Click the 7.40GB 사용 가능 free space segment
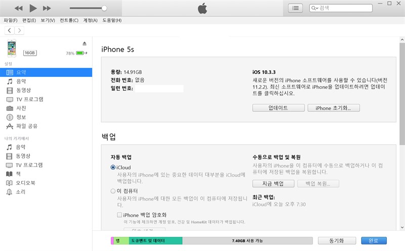The width and height of the screenshot is (405, 251). pos(248,241)
